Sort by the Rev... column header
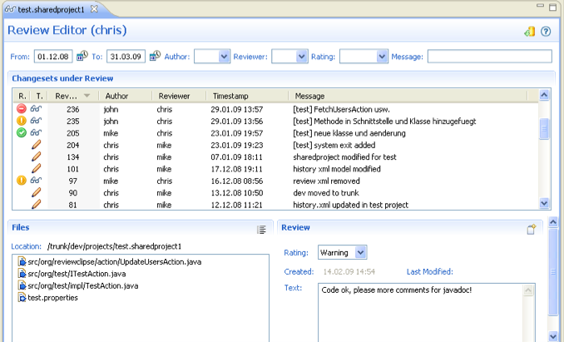The height and width of the screenshot is (342, 564). (72, 96)
